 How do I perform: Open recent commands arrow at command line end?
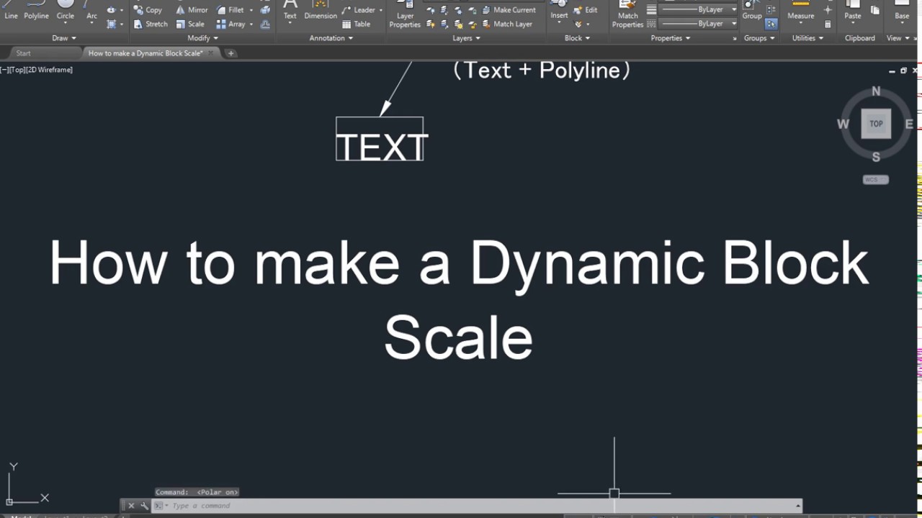(x=797, y=506)
